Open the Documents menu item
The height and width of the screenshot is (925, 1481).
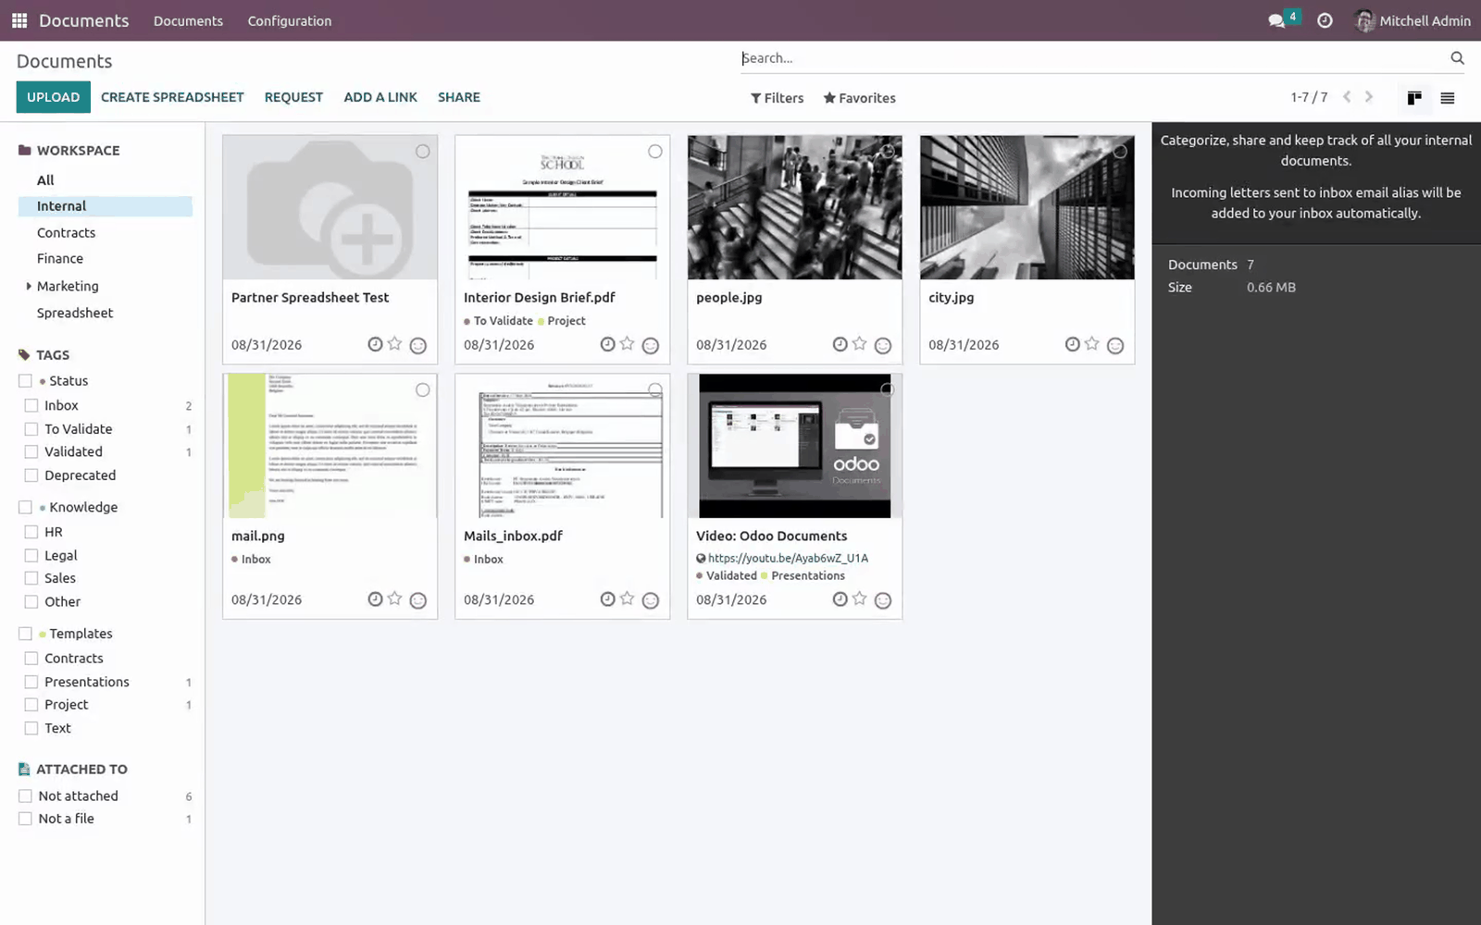[188, 20]
